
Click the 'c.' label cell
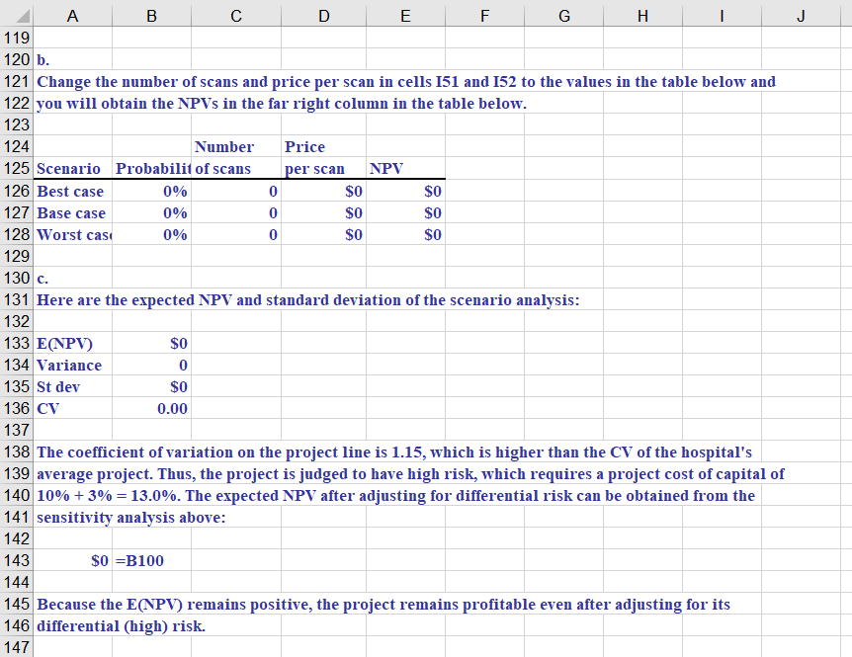click(73, 278)
